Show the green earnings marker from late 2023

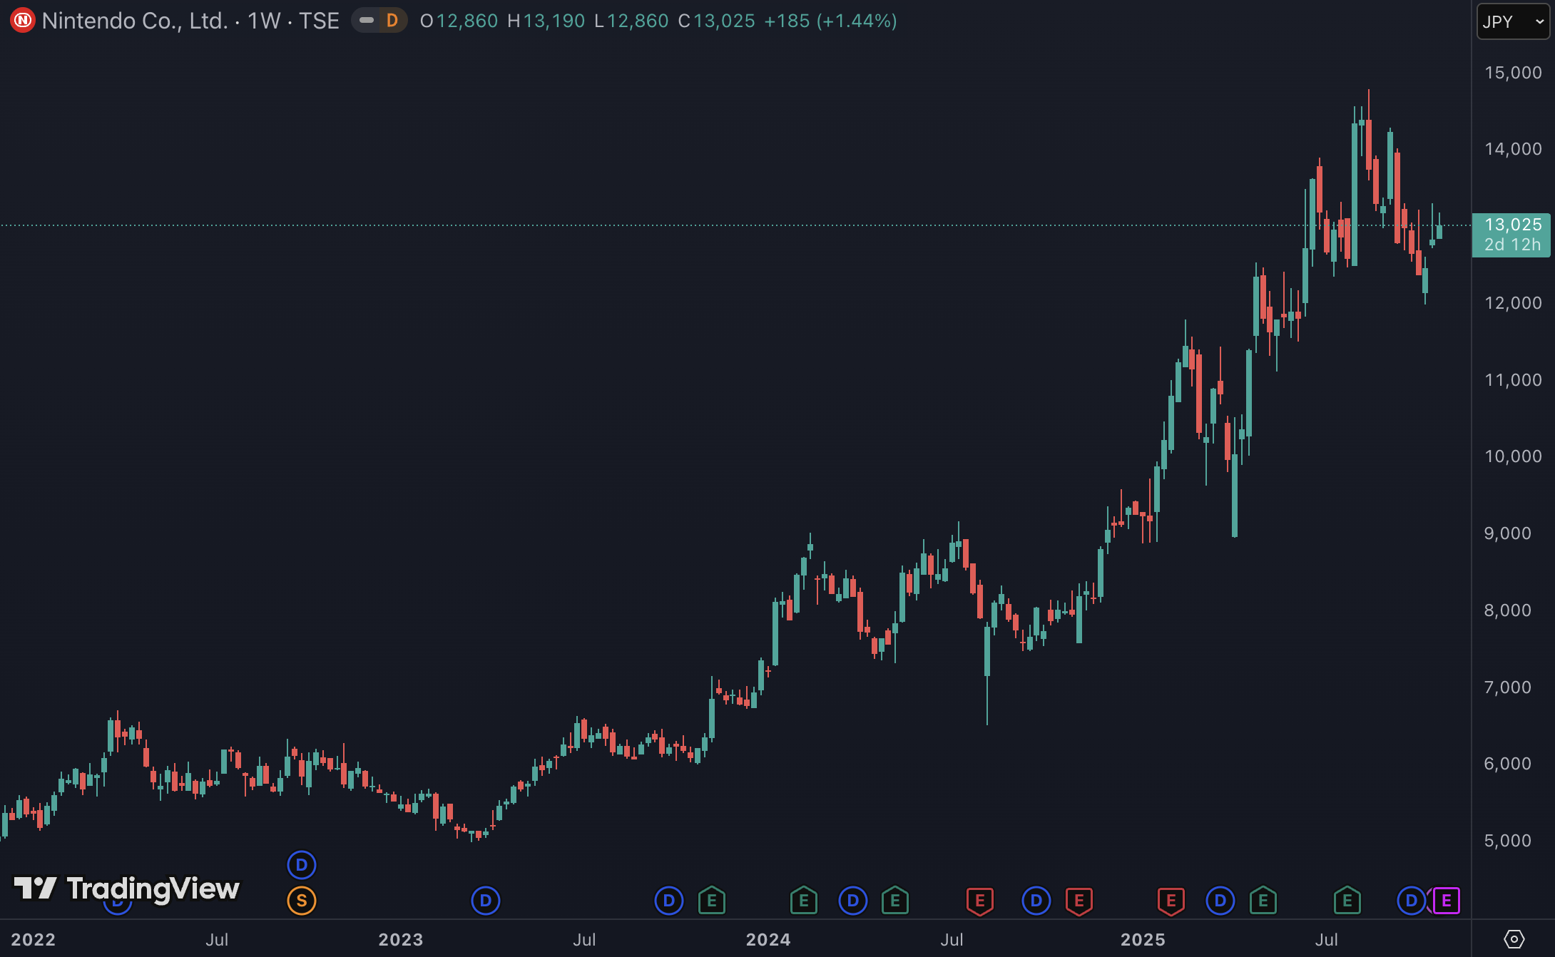pos(712,901)
